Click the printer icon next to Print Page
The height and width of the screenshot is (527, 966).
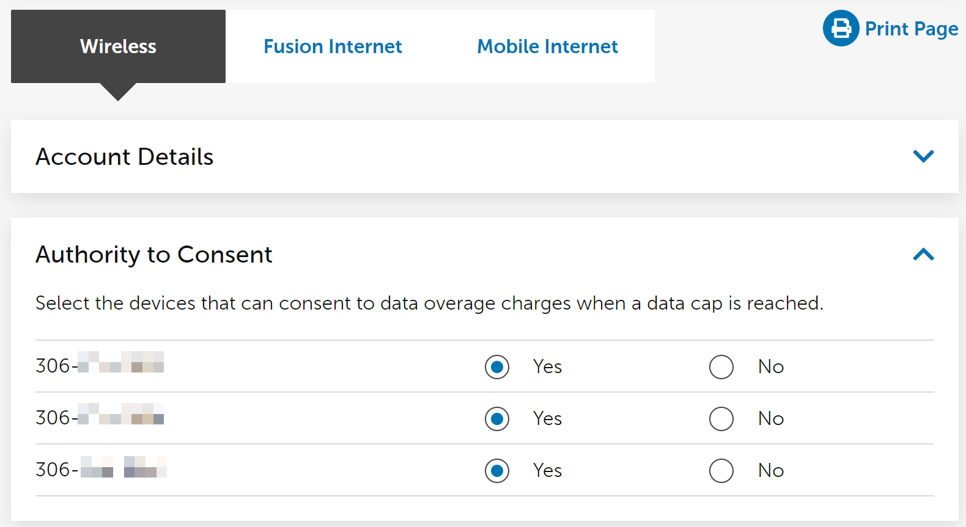(841, 28)
